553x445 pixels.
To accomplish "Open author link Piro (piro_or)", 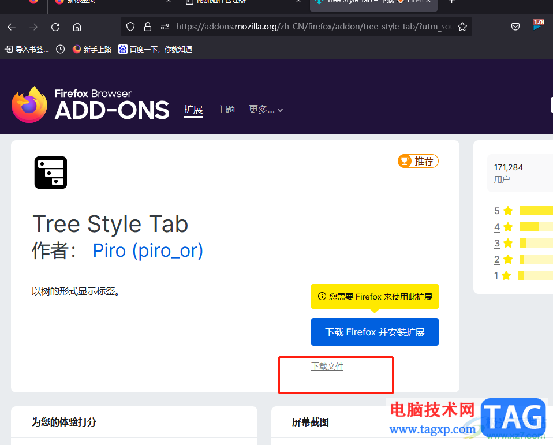I will coord(148,250).
